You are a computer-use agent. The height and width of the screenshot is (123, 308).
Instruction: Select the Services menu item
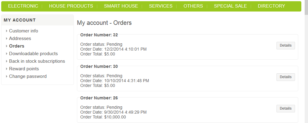[161, 6]
